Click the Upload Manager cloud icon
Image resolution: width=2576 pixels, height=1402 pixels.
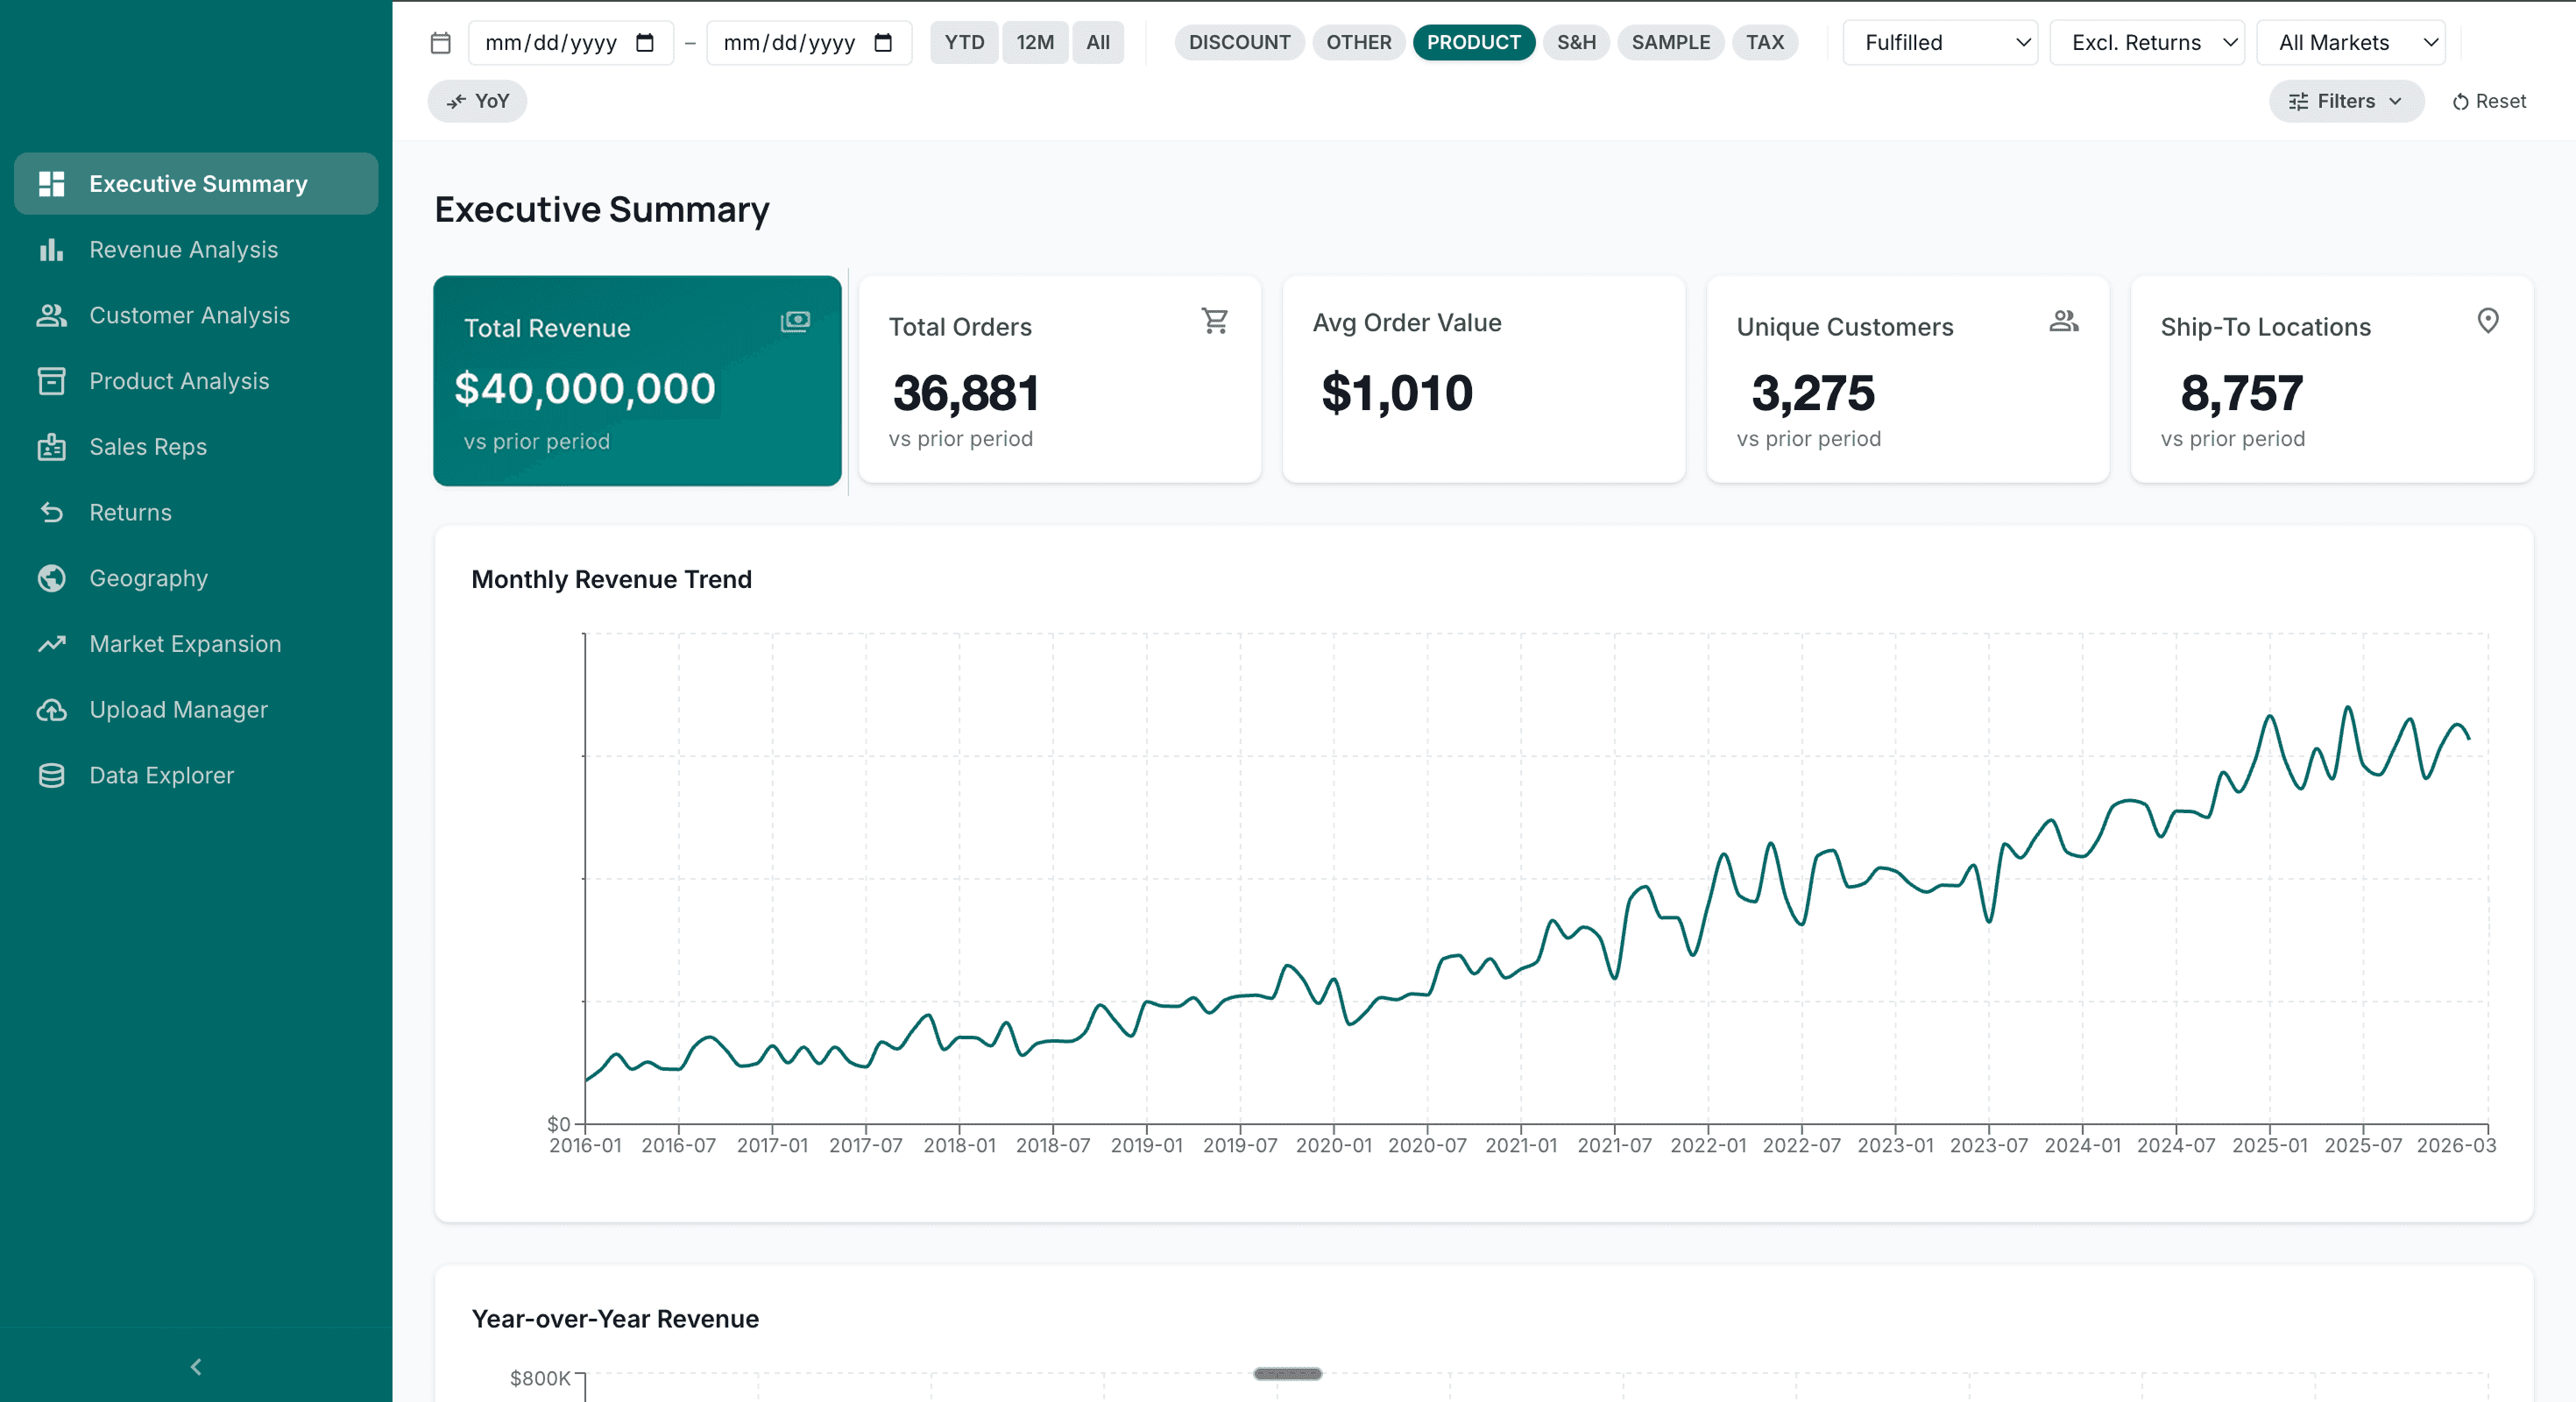(51, 710)
